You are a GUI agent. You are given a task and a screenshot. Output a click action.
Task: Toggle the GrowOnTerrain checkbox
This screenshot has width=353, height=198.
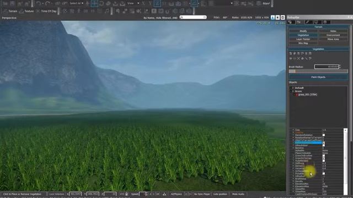pyautogui.click(x=324, y=158)
